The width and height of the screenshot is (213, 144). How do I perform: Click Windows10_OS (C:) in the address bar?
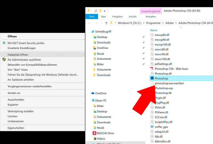[129, 23]
